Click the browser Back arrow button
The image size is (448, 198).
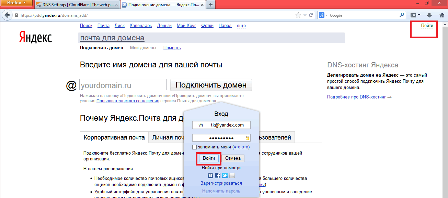point(7,15)
